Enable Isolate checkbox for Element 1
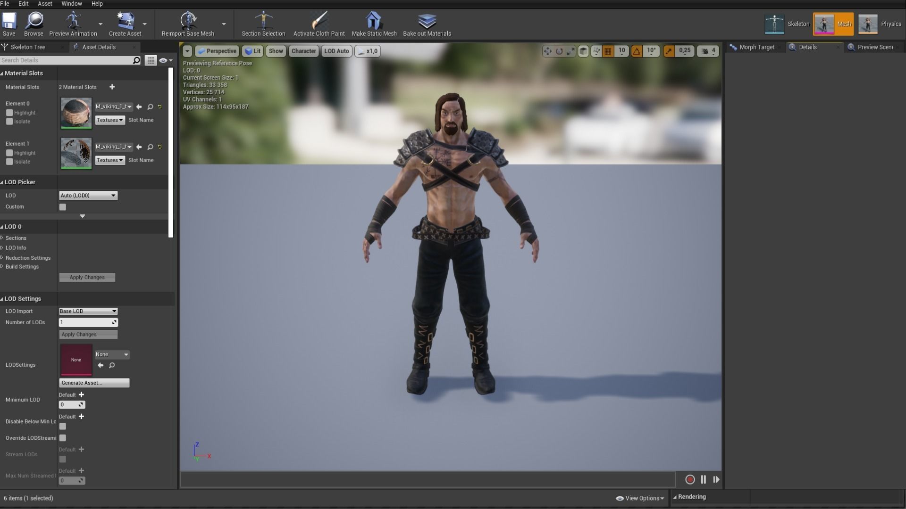The height and width of the screenshot is (509, 906). pos(9,162)
